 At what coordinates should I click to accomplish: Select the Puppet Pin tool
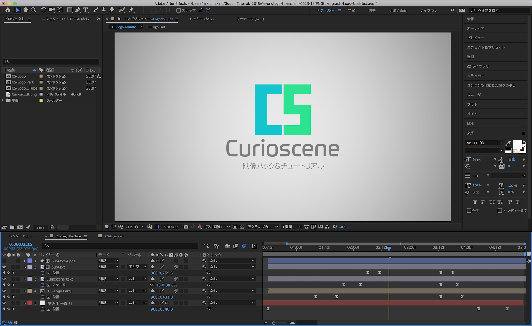(x=131, y=10)
